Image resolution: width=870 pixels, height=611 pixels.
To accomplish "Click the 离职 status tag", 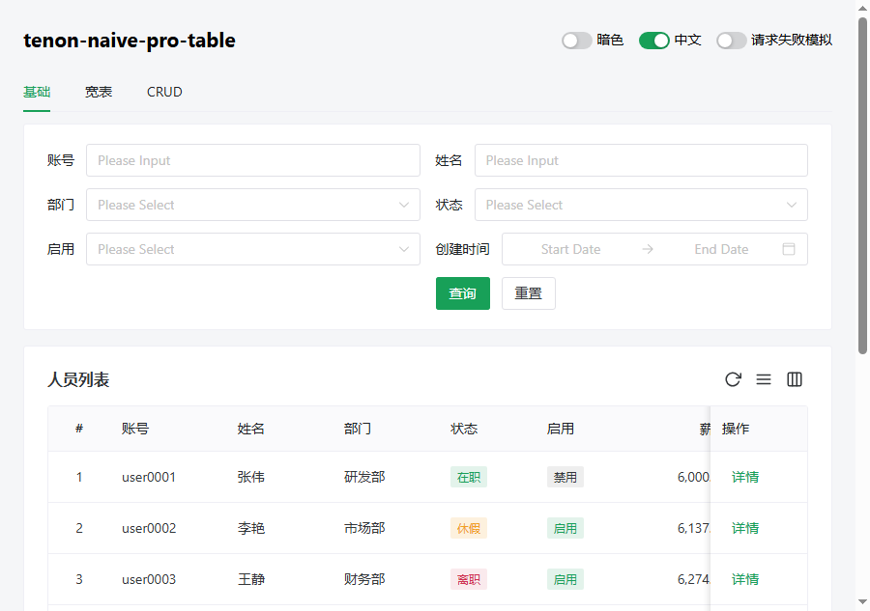I will click(x=469, y=579).
